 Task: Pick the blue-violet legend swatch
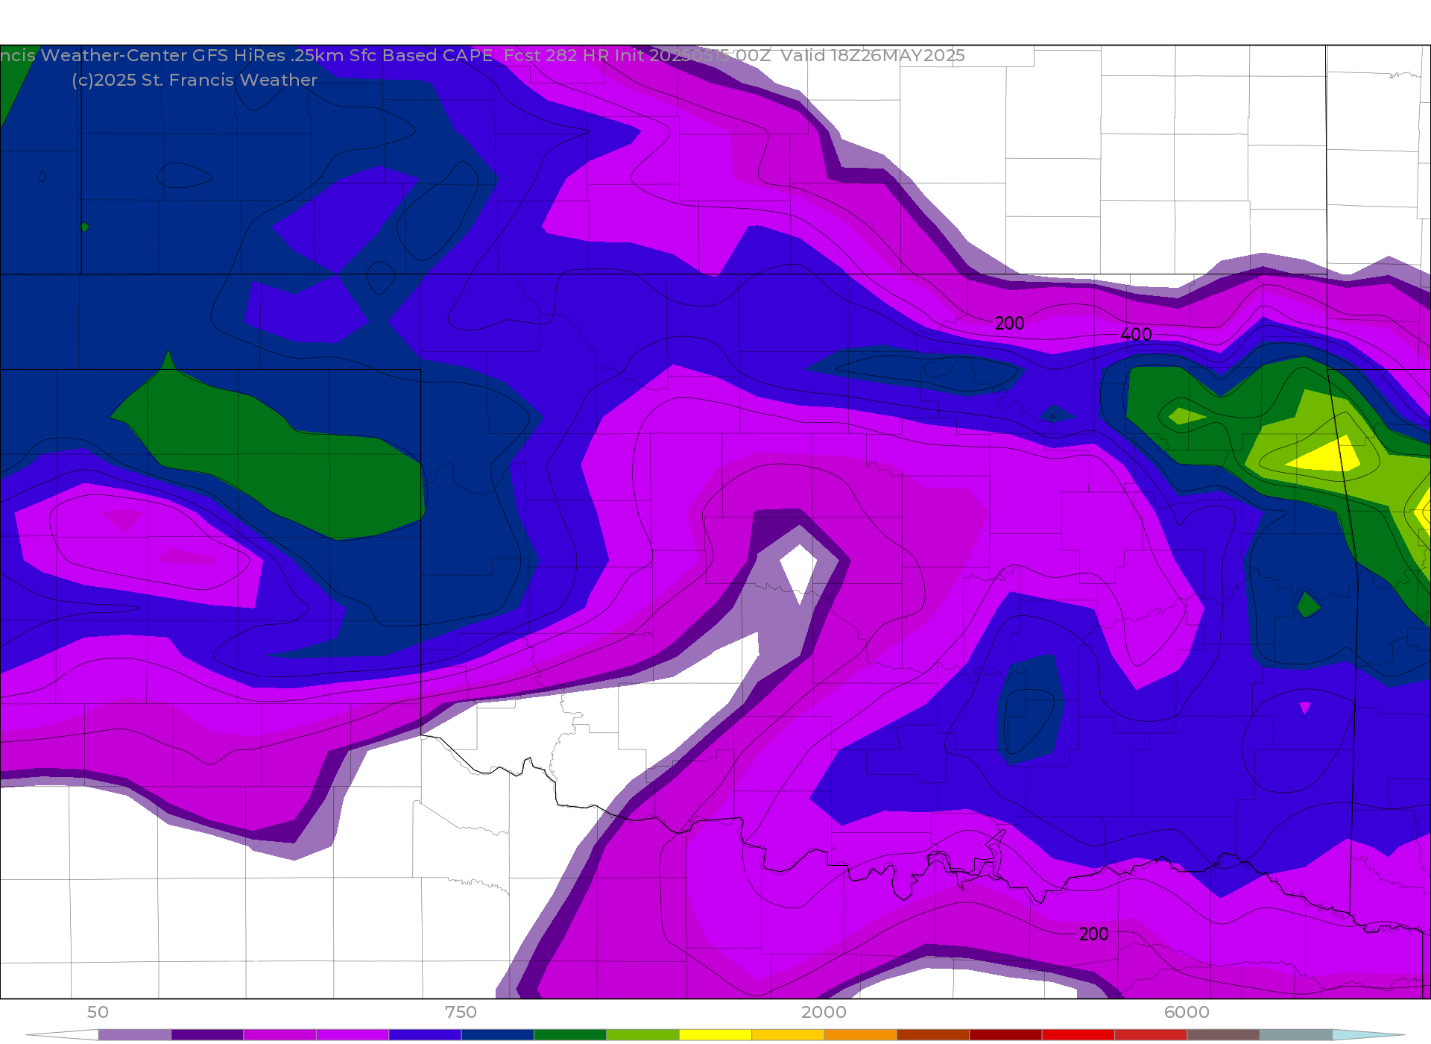[425, 1035]
